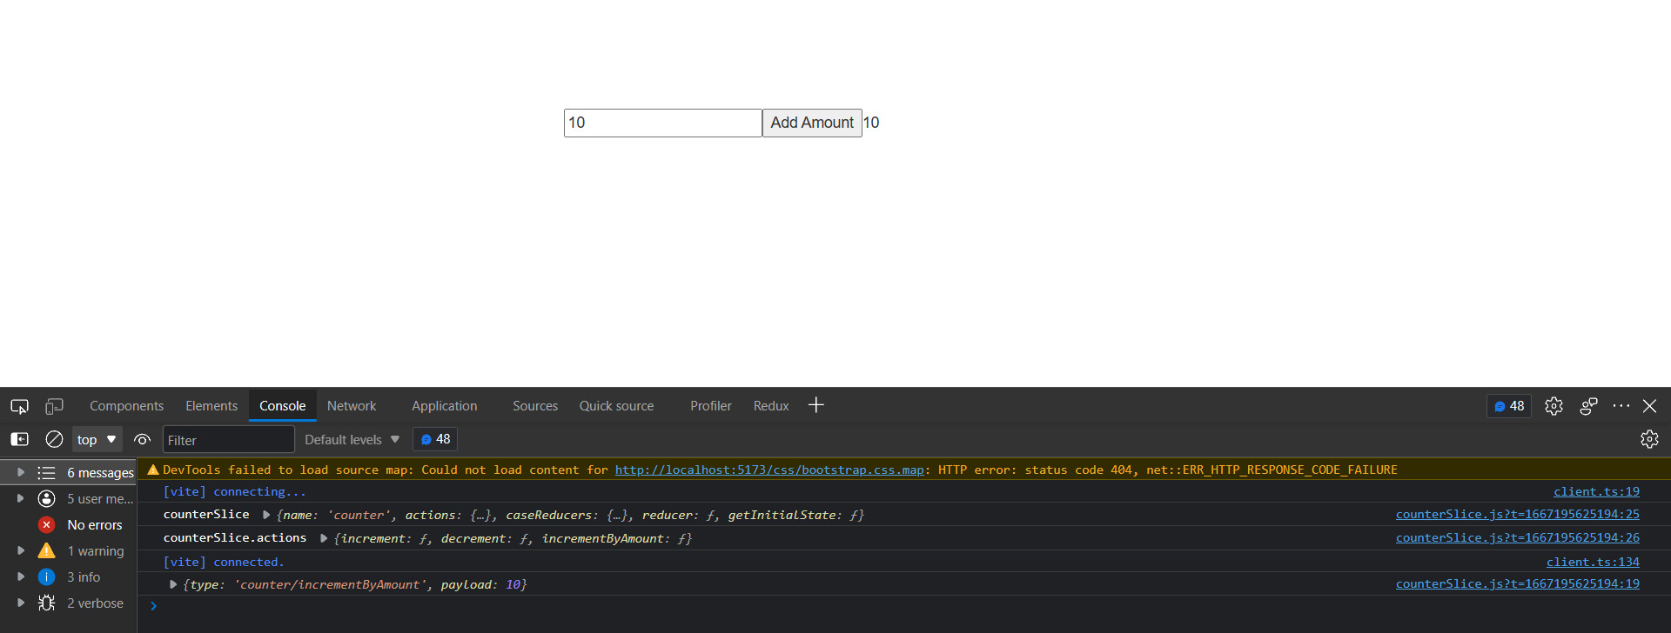Click the 48 issues badge in the console toolbar

[x=435, y=439]
